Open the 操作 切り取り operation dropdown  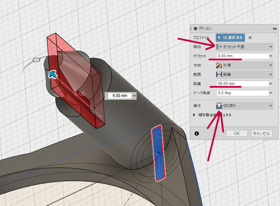pyautogui.click(x=244, y=105)
